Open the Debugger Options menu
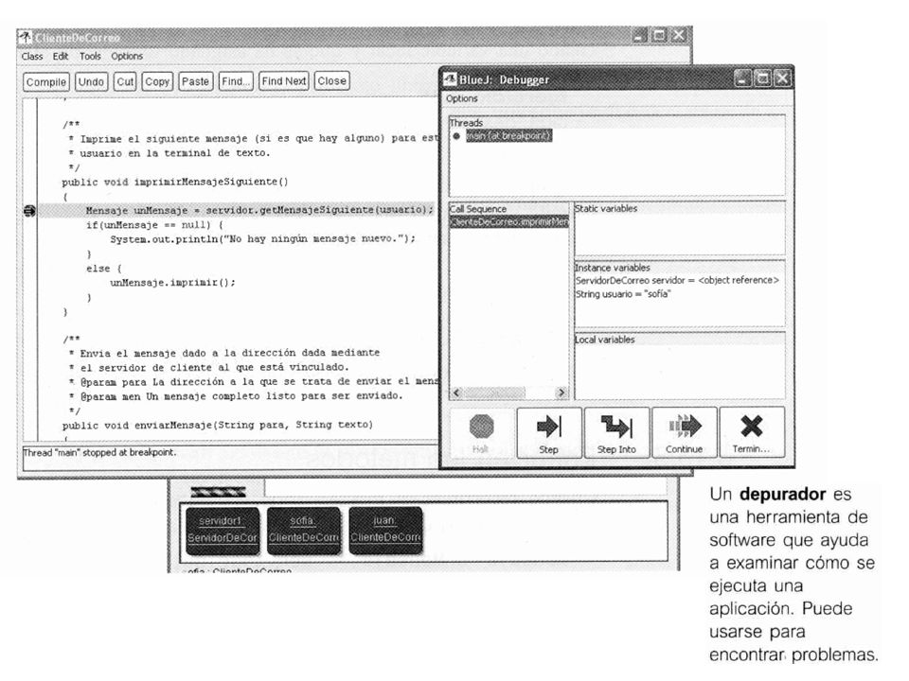Viewport: 909px width, 681px height. click(x=461, y=98)
